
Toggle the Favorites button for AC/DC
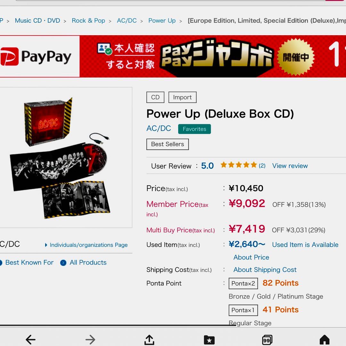pos(194,129)
